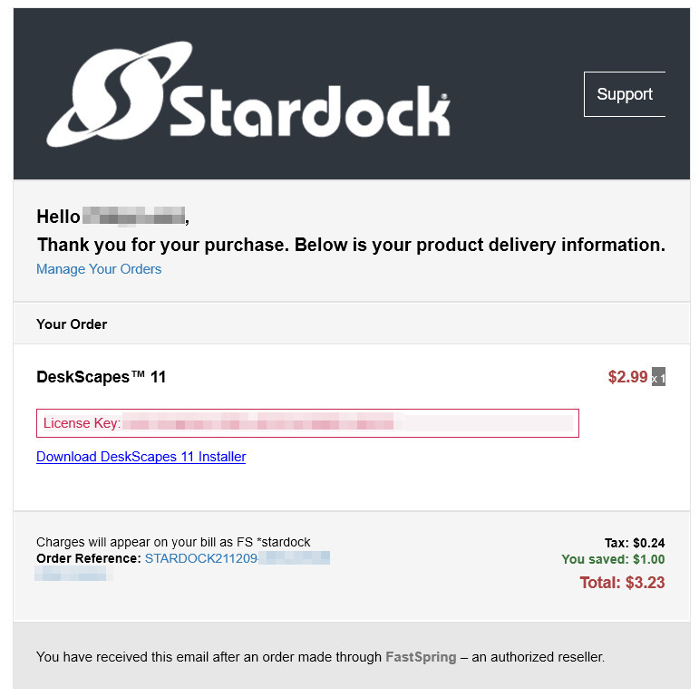Click the Your Order section heading
699x696 pixels.
click(72, 324)
